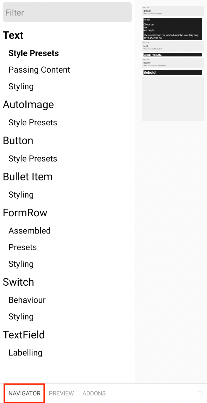The image size is (207, 403).
Task: Switch to the PREVIEW tab
Action: pos(61,394)
